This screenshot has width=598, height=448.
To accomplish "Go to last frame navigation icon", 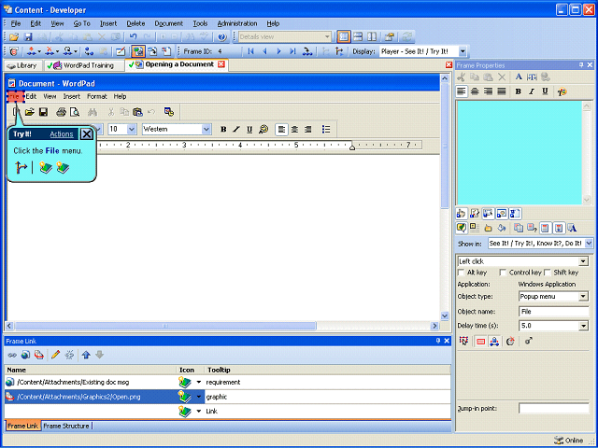I will pos(292,51).
